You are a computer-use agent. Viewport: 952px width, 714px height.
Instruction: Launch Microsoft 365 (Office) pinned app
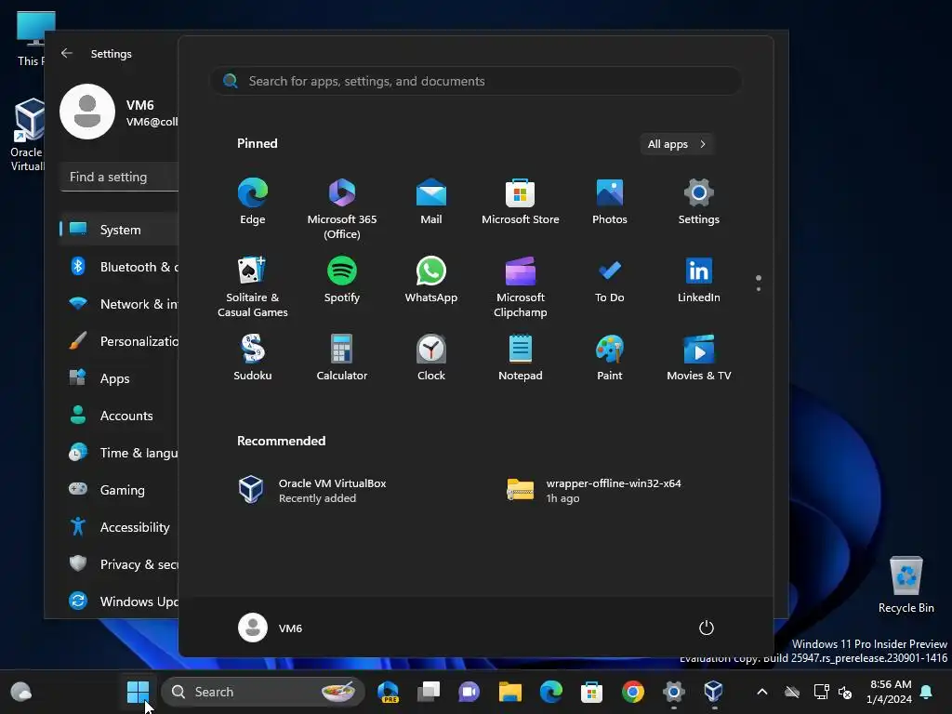pyautogui.click(x=342, y=209)
